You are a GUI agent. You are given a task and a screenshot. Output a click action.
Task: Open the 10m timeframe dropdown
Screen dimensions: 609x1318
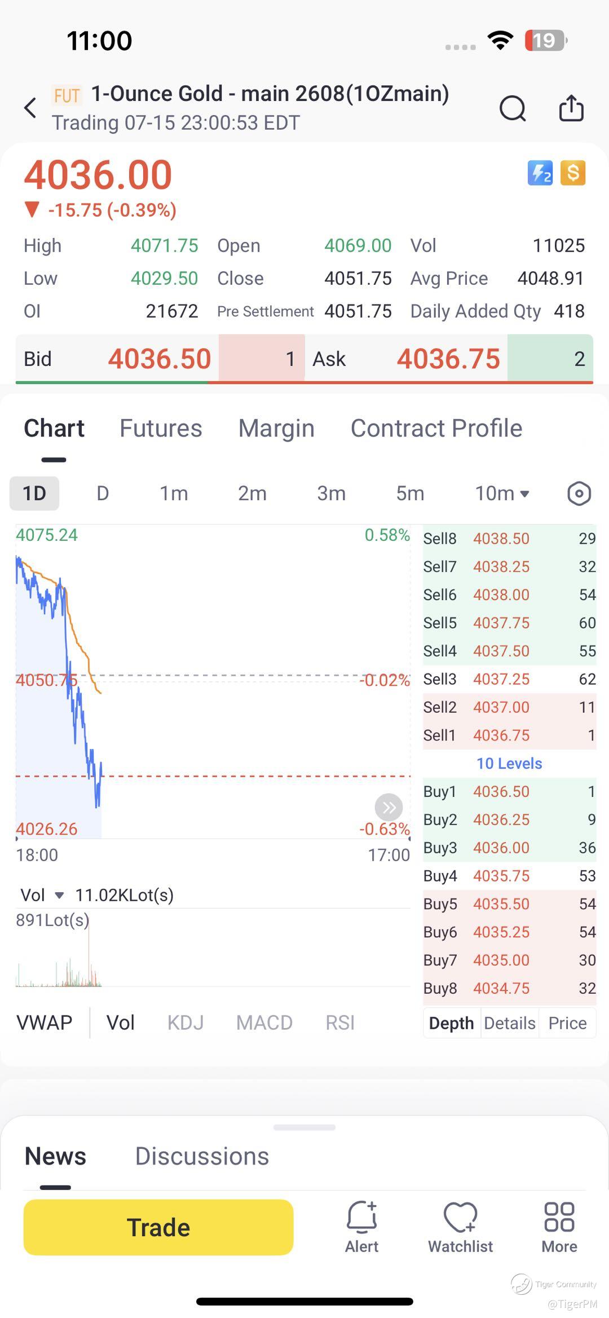[x=502, y=493]
